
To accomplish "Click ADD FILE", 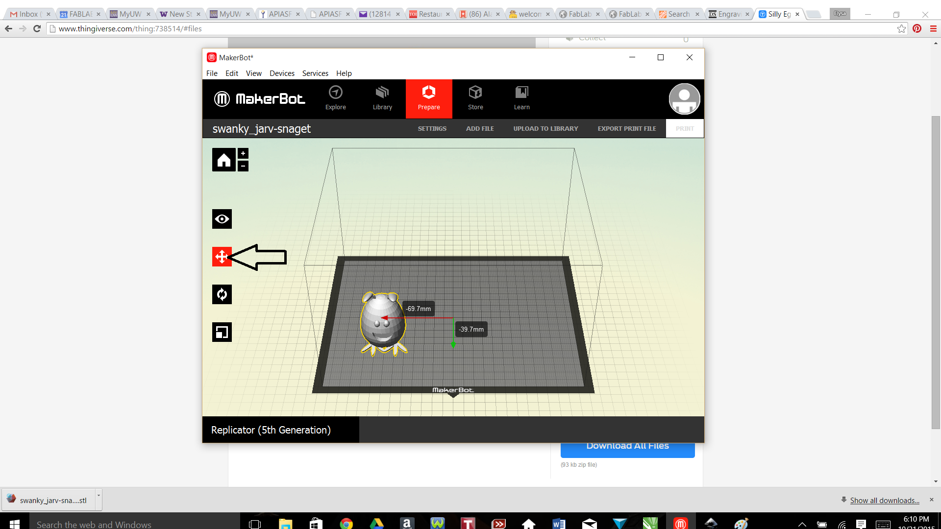I will point(480,128).
